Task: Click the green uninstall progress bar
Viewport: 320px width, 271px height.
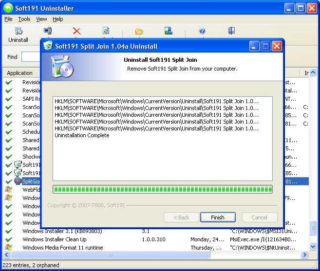Action: coord(163,189)
